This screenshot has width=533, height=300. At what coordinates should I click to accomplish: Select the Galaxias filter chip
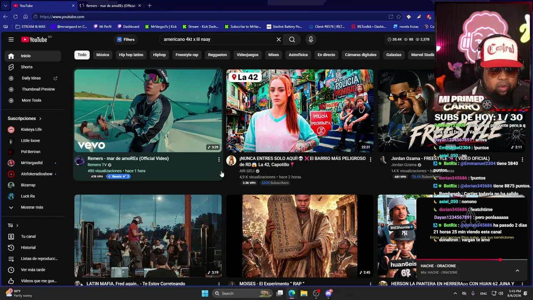tap(394, 55)
